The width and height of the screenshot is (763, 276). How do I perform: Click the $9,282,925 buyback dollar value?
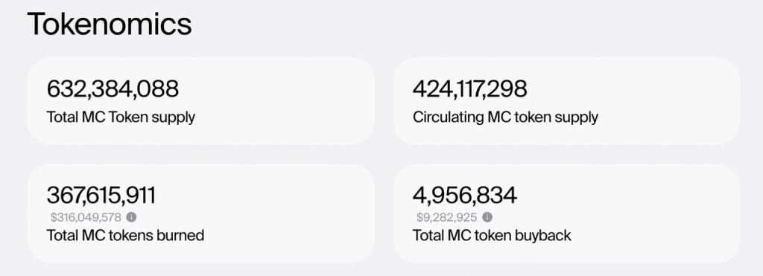[x=447, y=217]
